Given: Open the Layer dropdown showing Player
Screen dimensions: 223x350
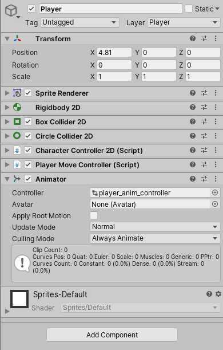Looking at the screenshot, I should click(x=184, y=22).
